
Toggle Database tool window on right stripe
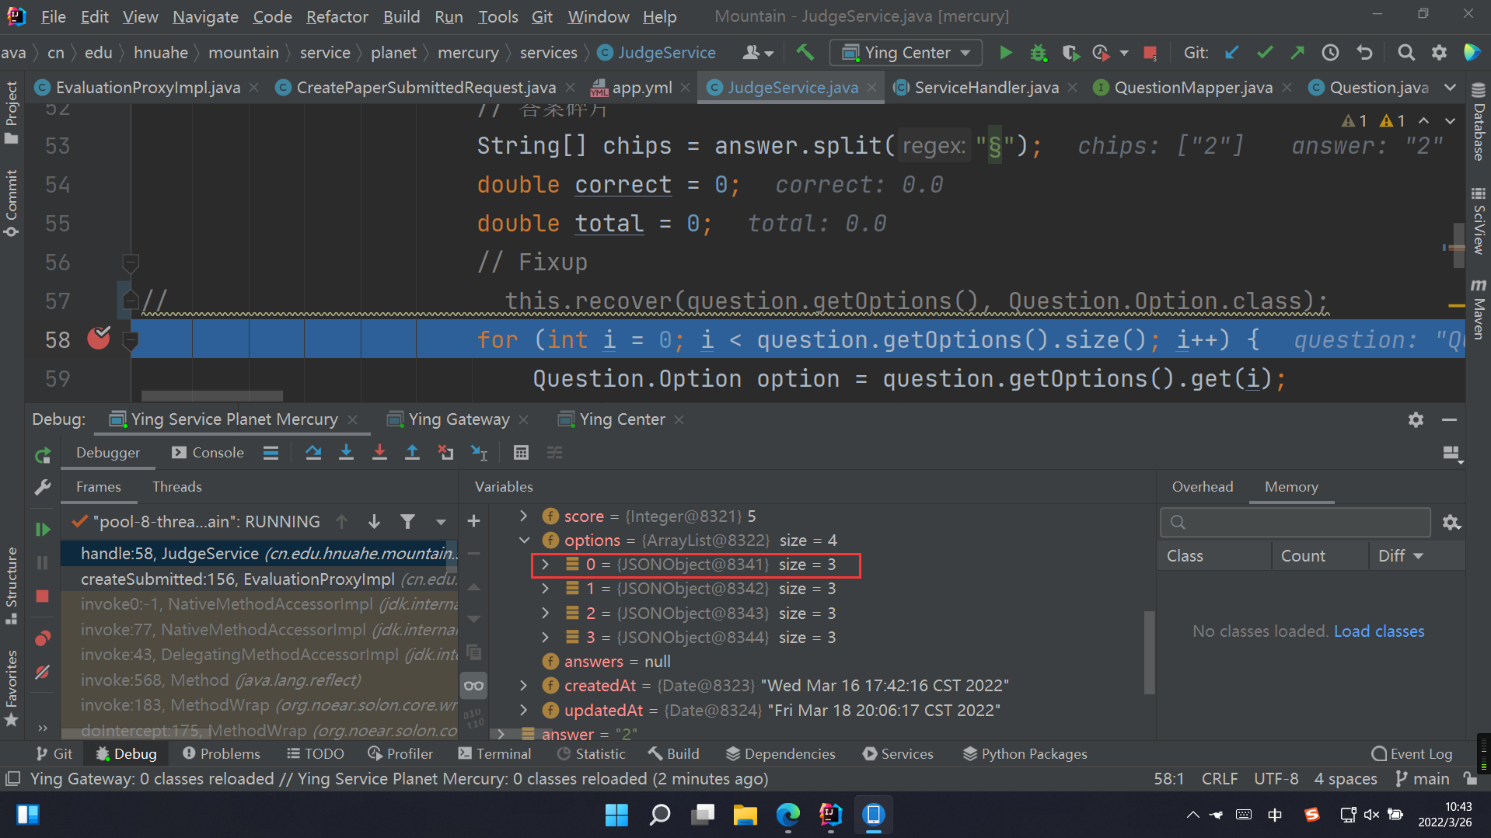point(1478,122)
